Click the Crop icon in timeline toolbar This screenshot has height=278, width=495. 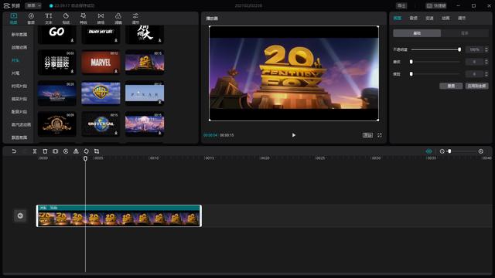[x=97, y=151]
